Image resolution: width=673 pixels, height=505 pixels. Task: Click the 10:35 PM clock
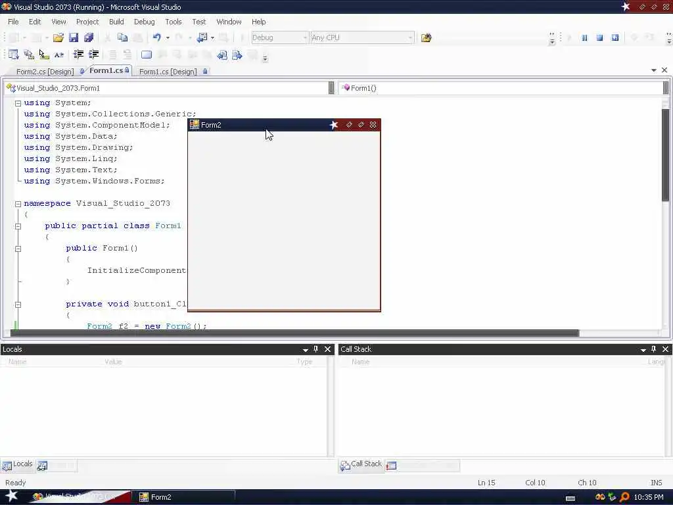(x=649, y=497)
